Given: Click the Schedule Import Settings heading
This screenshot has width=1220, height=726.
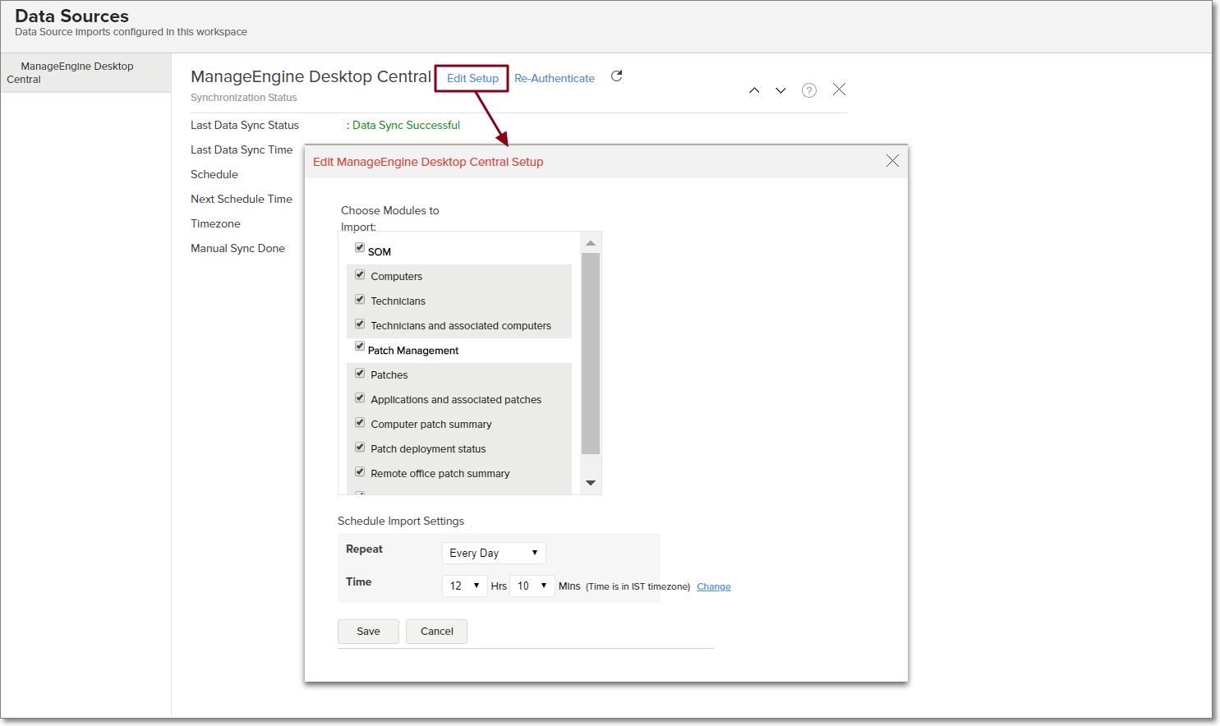Looking at the screenshot, I should click(401, 521).
